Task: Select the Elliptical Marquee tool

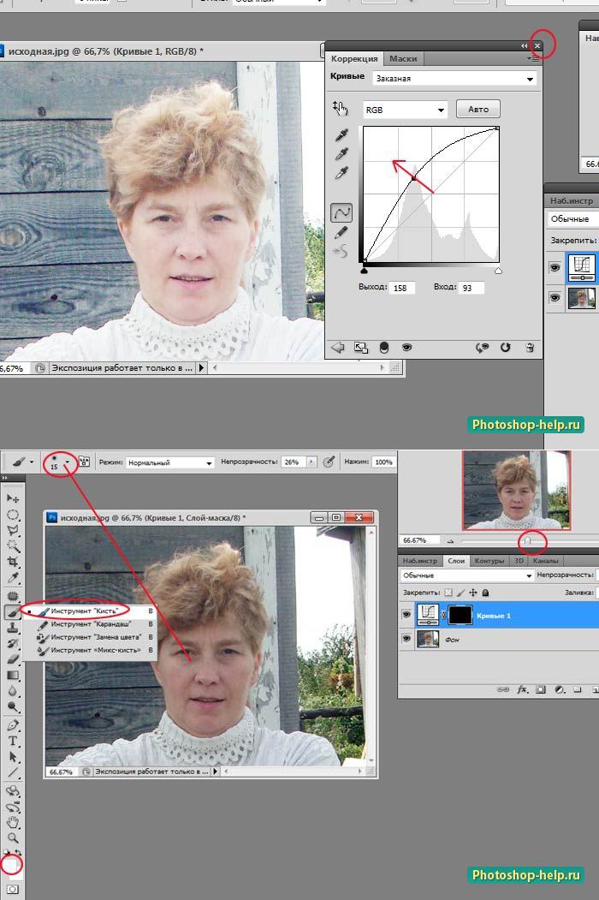Action: [13, 515]
